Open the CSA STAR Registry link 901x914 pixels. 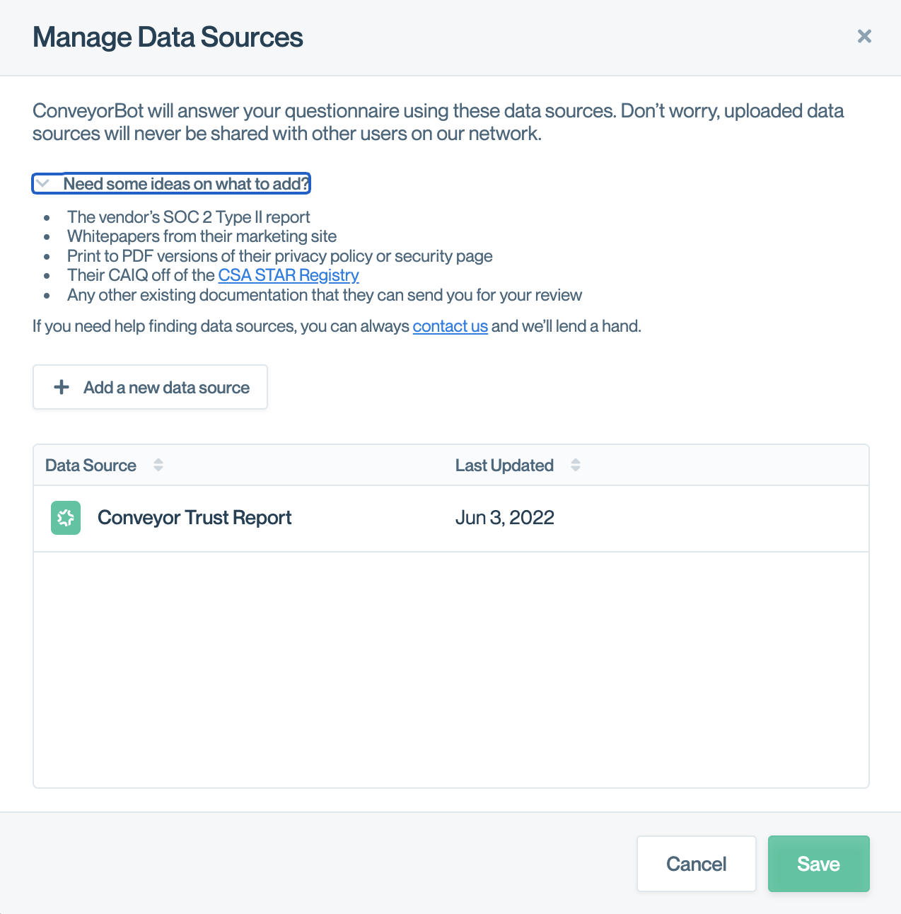click(x=288, y=275)
